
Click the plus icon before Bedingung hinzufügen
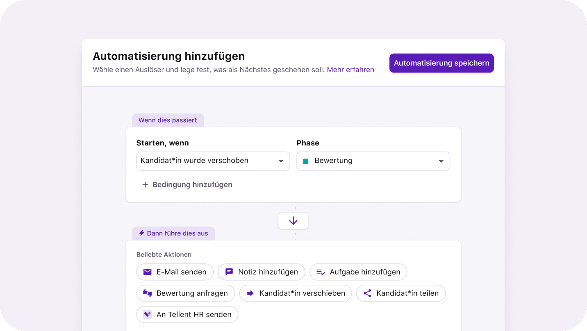pyautogui.click(x=146, y=185)
